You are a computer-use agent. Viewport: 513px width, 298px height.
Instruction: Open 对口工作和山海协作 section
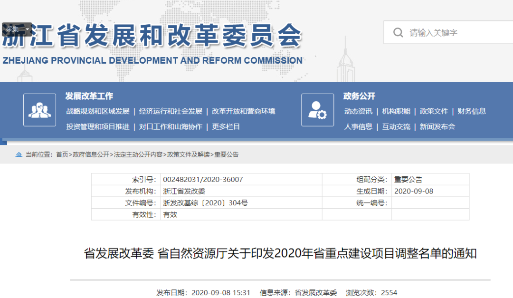171,127
